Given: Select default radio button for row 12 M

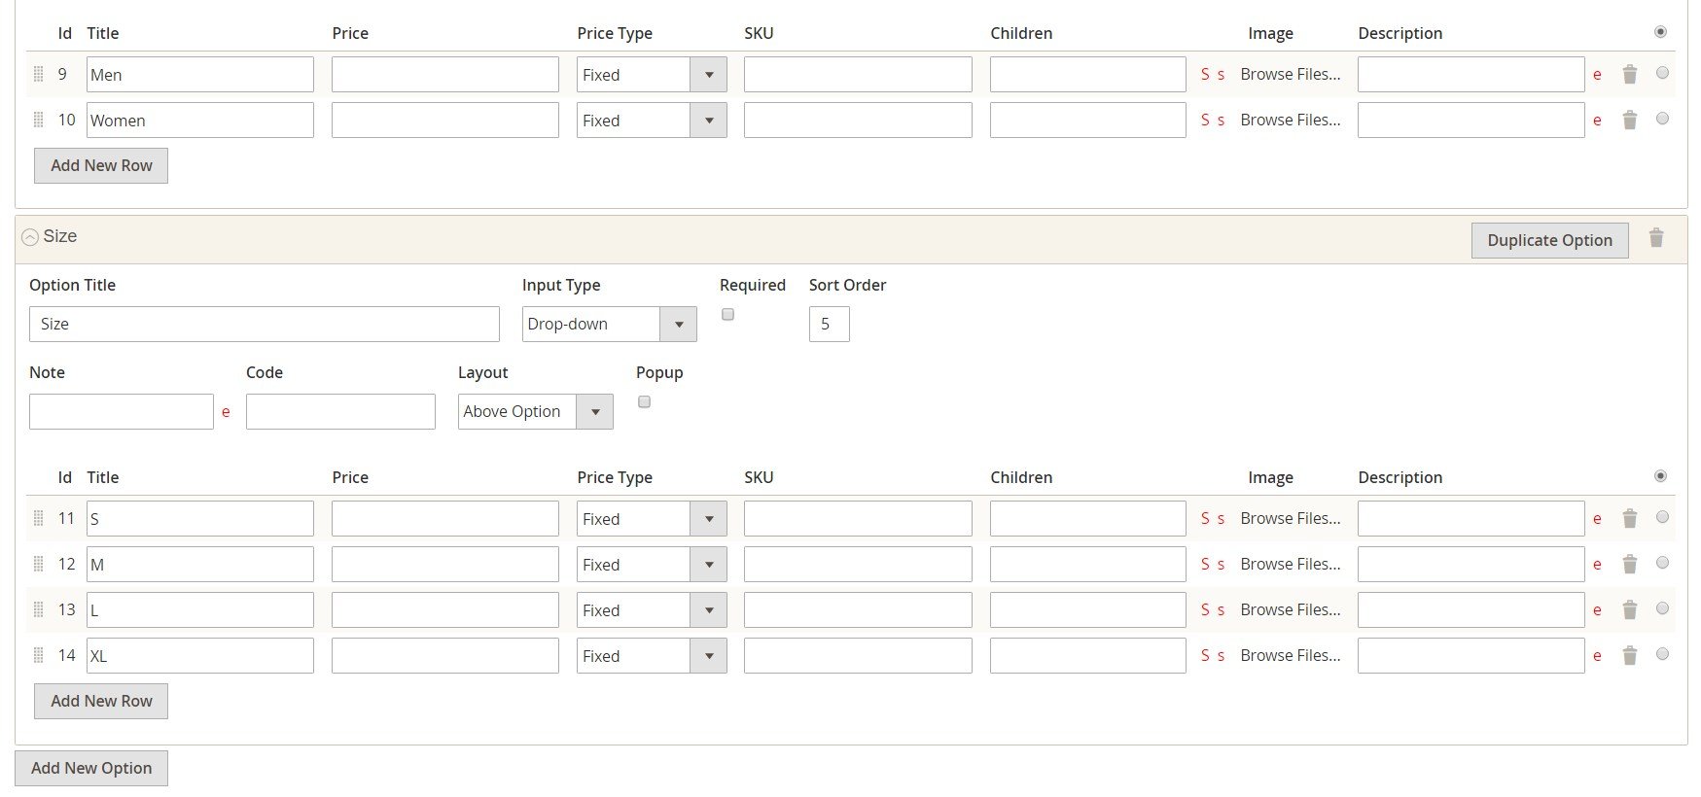Looking at the screenshot, I should tap(1662, 562).
